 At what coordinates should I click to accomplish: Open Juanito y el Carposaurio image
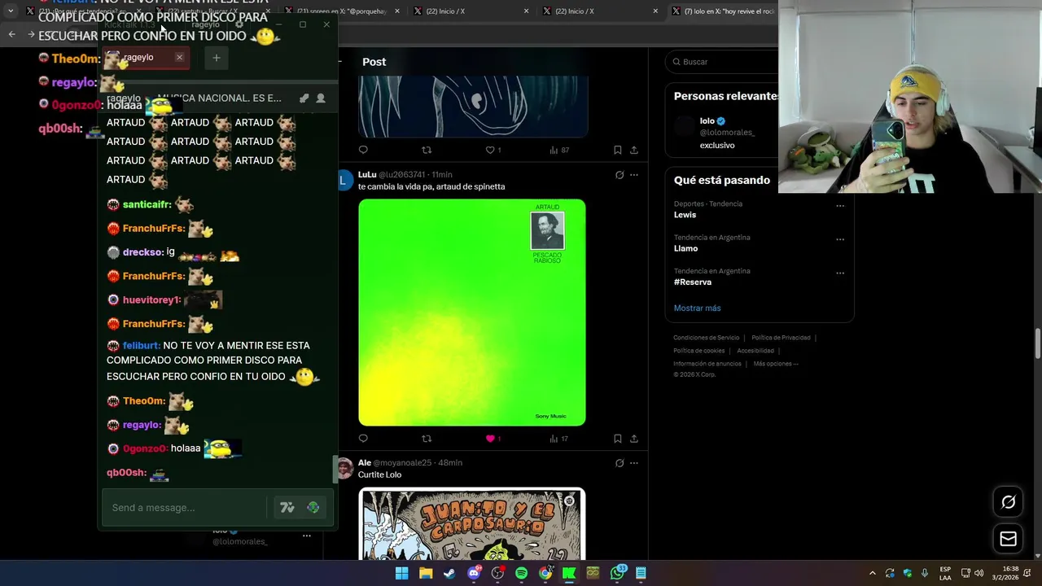(472, 524)
